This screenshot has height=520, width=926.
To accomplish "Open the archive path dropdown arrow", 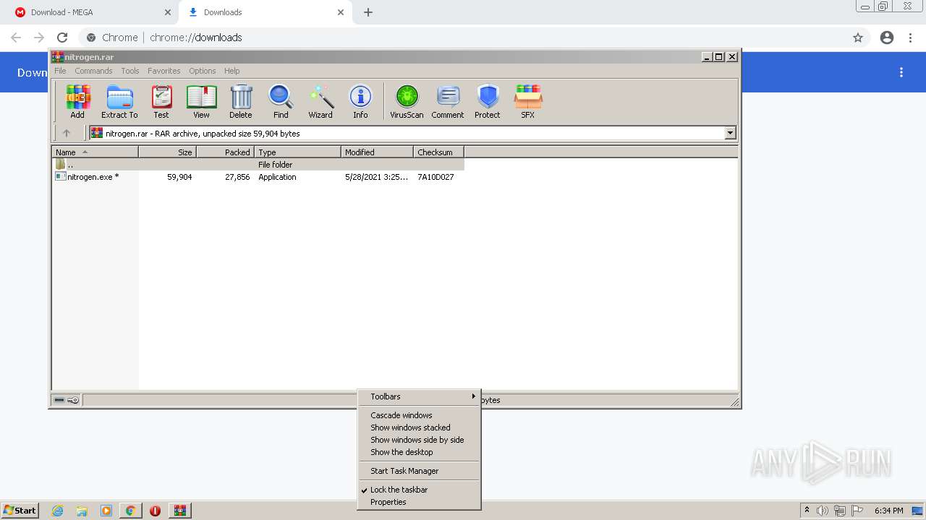I will pos(730,133).
